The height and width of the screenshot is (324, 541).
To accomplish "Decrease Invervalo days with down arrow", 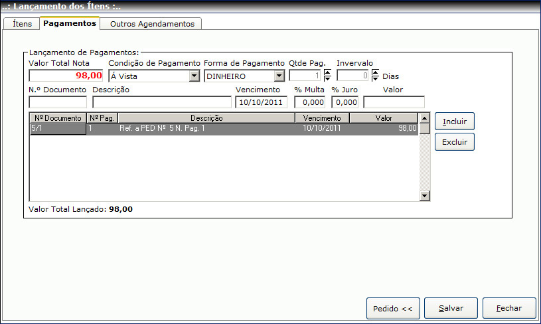I will 375,78.
